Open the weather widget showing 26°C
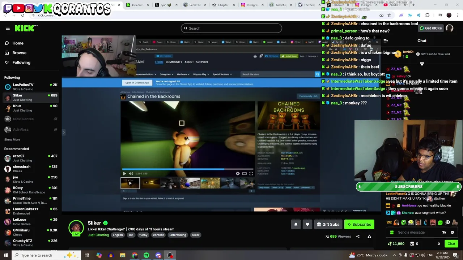This screenshot has width=463, height=260. point(368,255)
